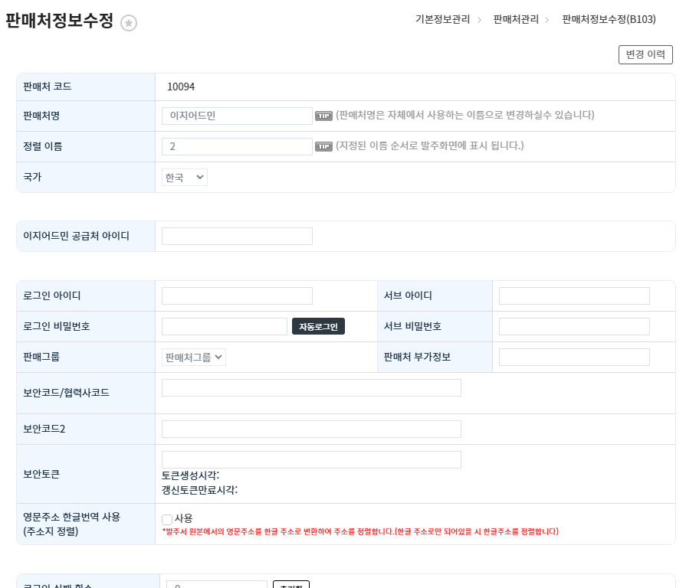Click the TIP icon next to 정렬 이름 field

(x=323, y=146)
